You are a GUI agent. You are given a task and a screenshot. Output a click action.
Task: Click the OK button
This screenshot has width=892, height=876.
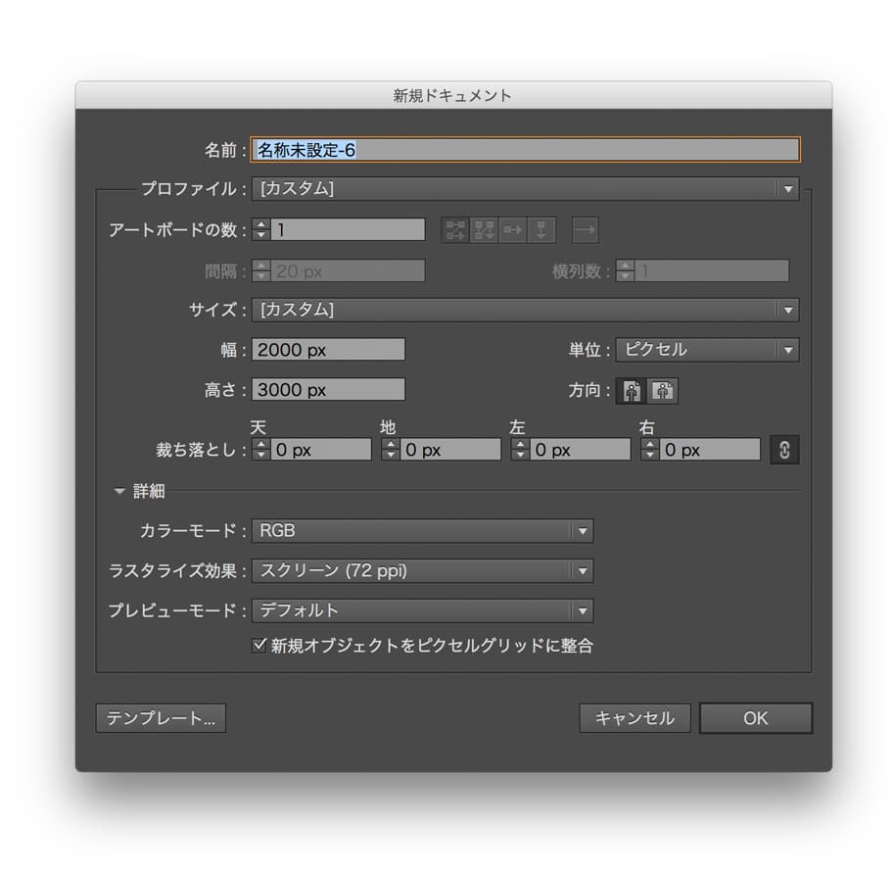[755, 718]
